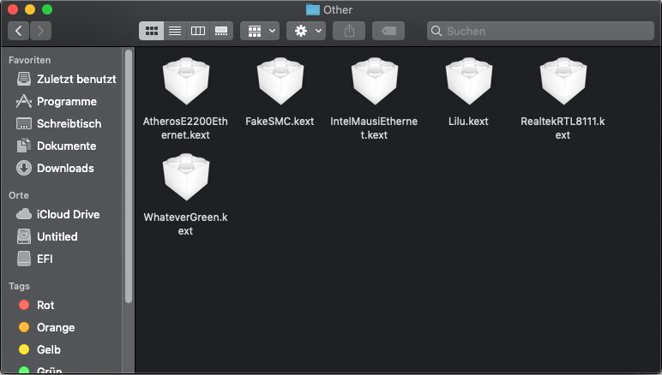Select the IntelMausiEthernet.kext brick icon

tap(375, 80)
